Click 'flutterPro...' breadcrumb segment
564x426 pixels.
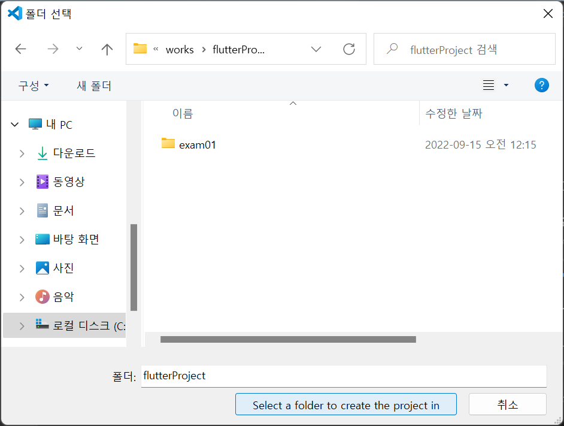click(x=238, y=49)
